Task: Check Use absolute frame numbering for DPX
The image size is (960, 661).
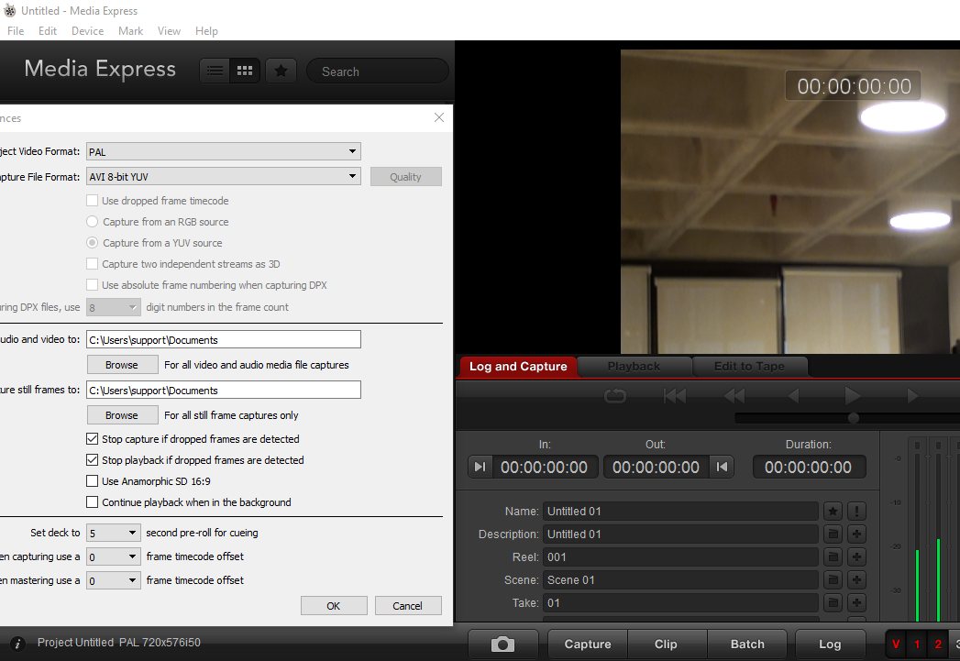Action: point(92,284)
